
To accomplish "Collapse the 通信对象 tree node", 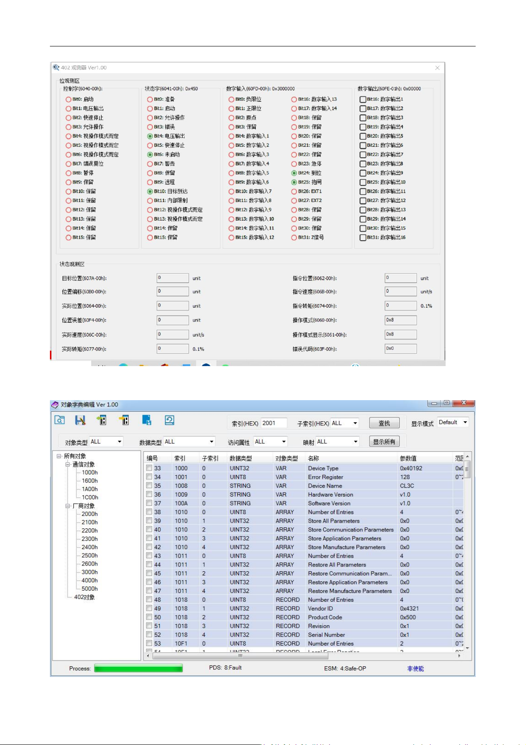I will click(x=68, y=464).
